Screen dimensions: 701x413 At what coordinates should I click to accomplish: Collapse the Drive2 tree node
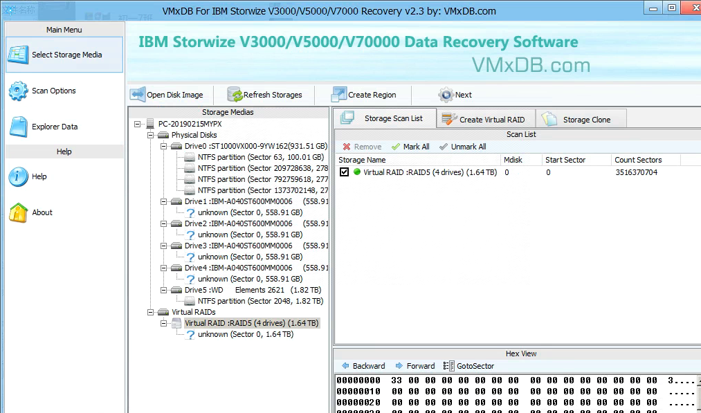pos(163,223)
